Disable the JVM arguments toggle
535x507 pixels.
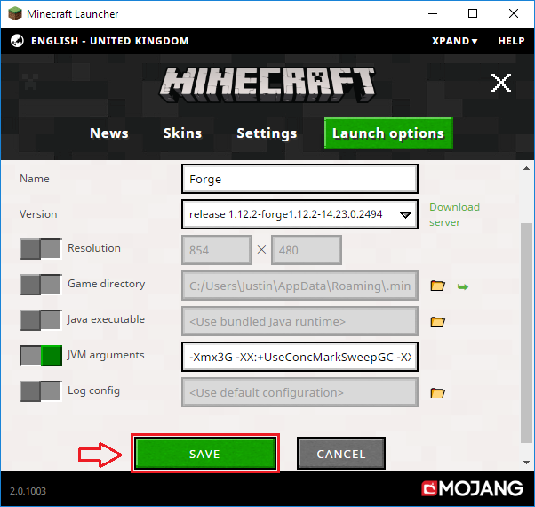point(41,356)
